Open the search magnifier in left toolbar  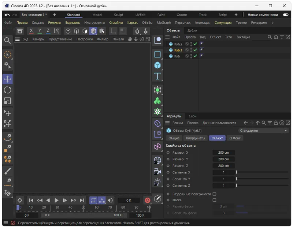point(7,40)
